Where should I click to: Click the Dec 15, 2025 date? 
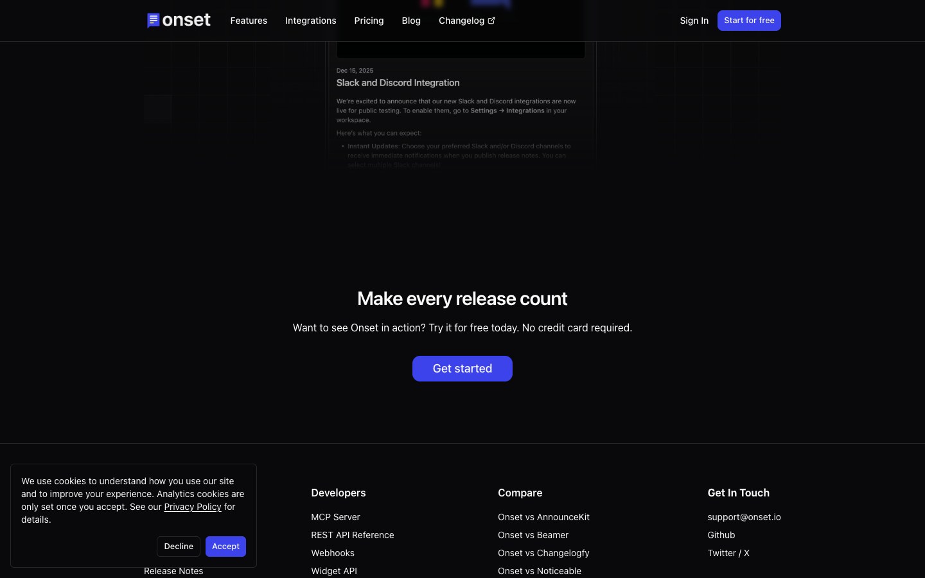click(x=355, y=71)
